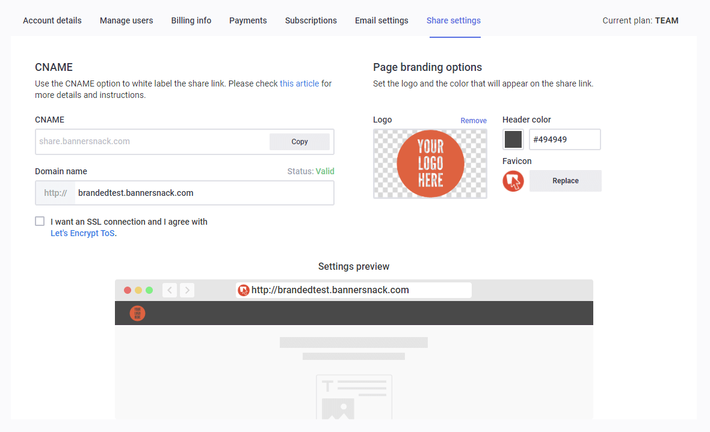Open the Account details tab

(52, 20)
